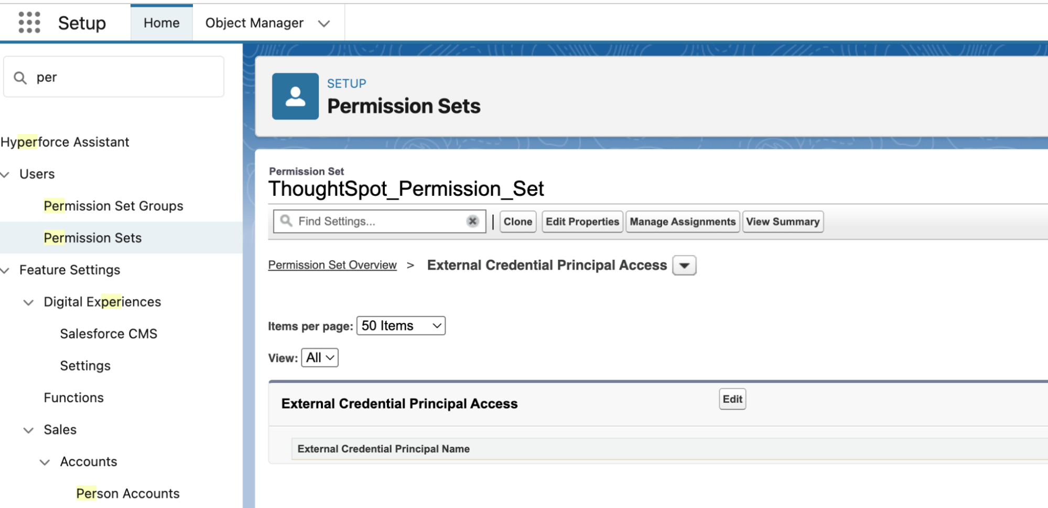Follow the Permission Set Overview link
1048x508 pixels.
click(x=332, y=264)
